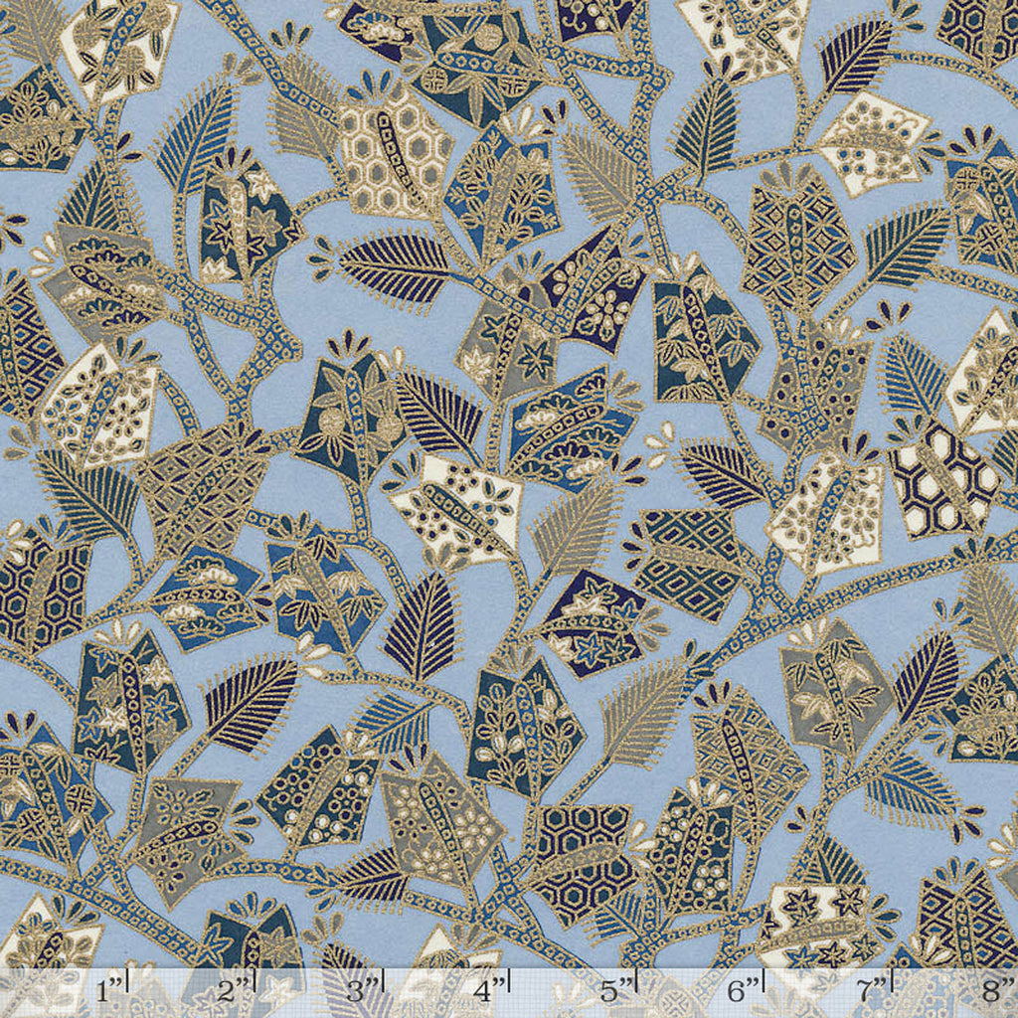Image resolution: width=1018 pixels, height=1018 pixels.
Task: Pick the 4" measurement on the ruler
Action: [487, 990]
